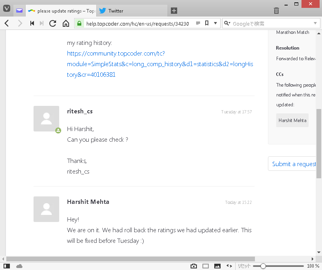
Task: Click the ritesh_cs author name
Action: [x=80, y=111]
